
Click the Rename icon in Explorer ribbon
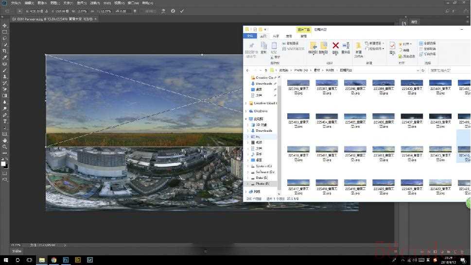pos(346,46)
